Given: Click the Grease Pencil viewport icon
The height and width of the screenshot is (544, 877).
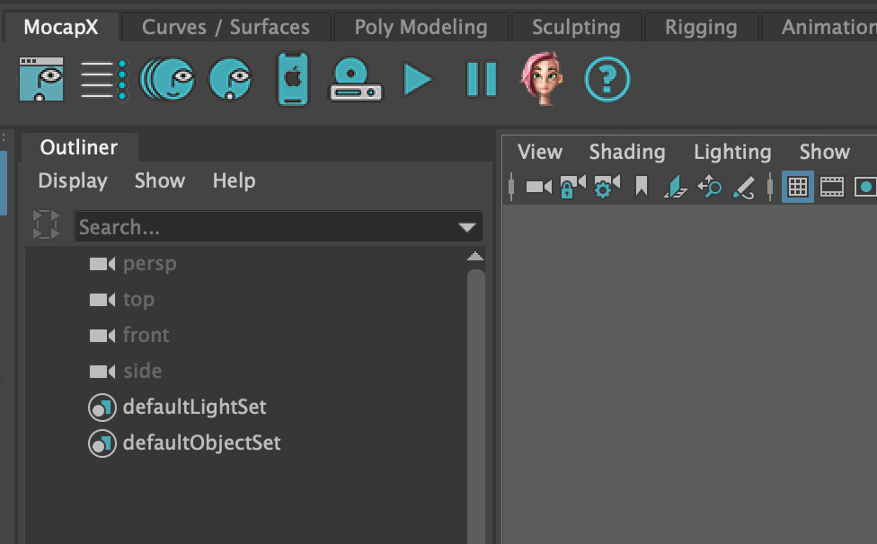Looking at the screenshot, I should (x=744, y=187).
